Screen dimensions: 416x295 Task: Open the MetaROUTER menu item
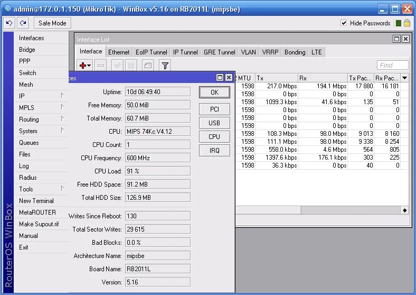tap(41, 213)
